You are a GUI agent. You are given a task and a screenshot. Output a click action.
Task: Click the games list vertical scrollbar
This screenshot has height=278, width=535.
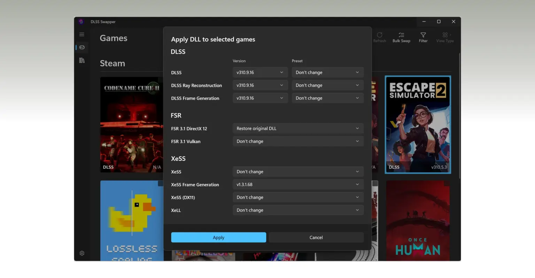(459, 116)
